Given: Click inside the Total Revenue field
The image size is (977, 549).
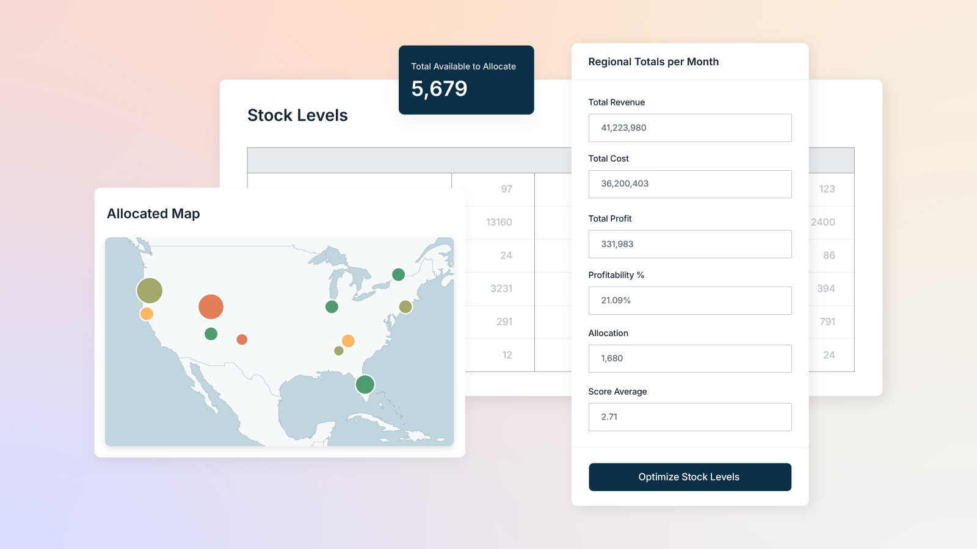Looking at the screenshot, I should click(x=689, y=127).
